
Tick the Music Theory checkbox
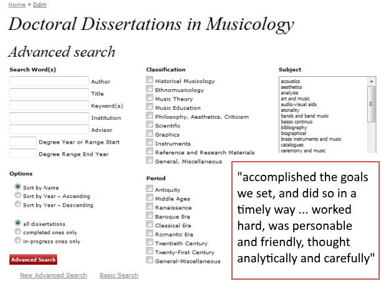[x=150, y=98]
